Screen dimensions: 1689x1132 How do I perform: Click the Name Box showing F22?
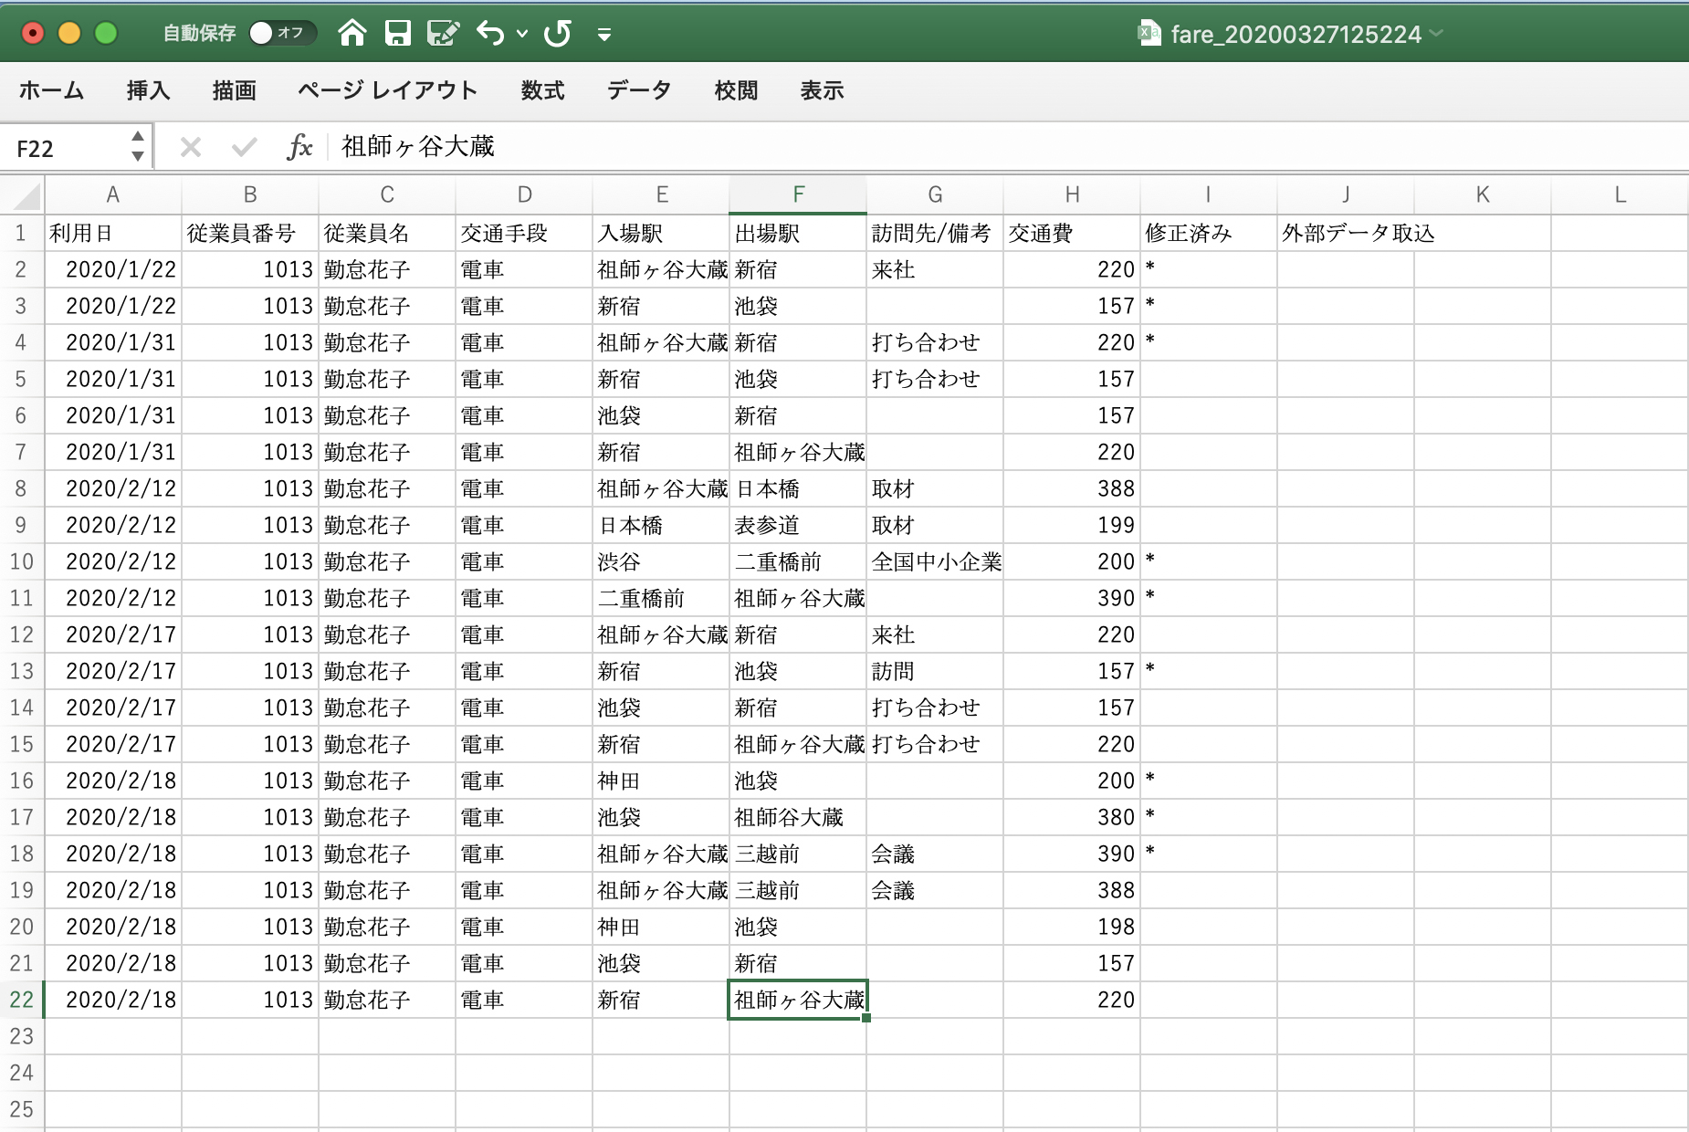pos(66,148)
